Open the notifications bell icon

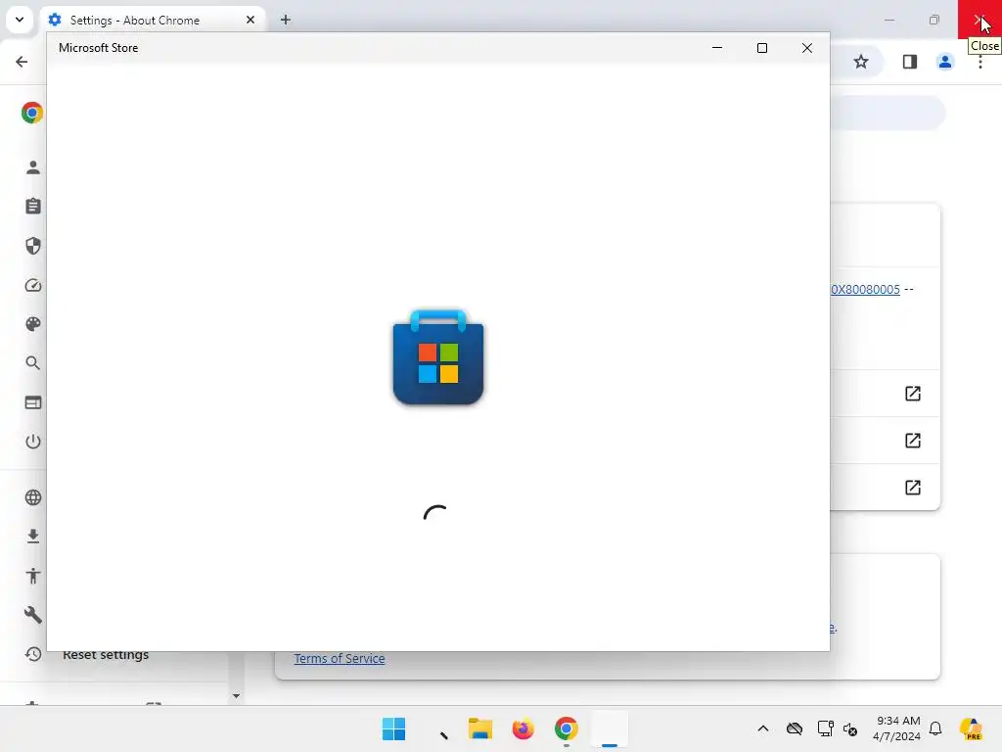935,728
